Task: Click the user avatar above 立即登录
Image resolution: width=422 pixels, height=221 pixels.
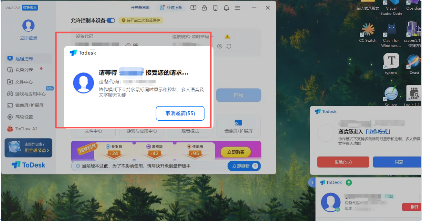Action: tap(29, 26)
